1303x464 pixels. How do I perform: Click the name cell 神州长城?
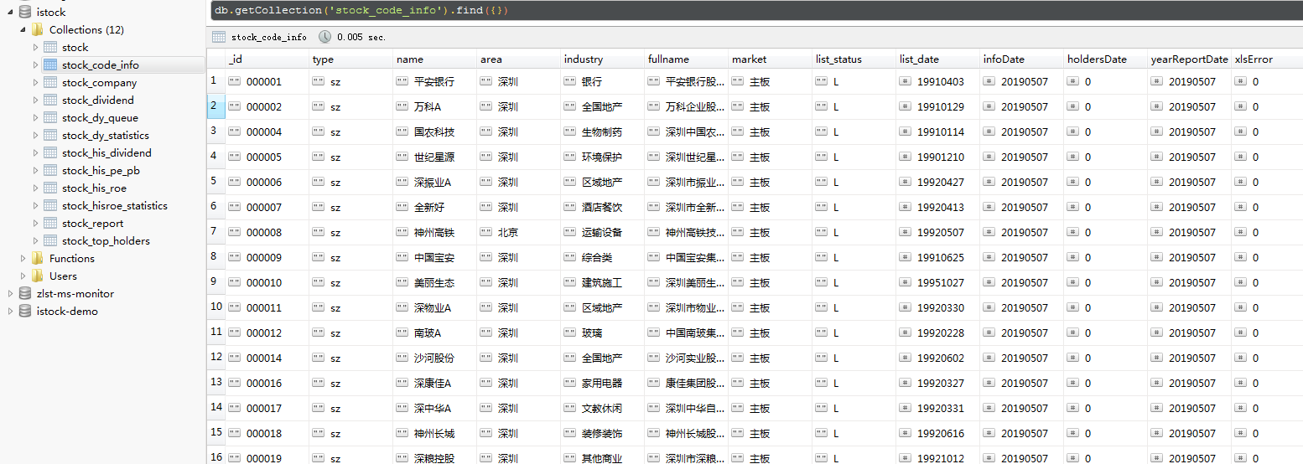[x=434, y=434]
